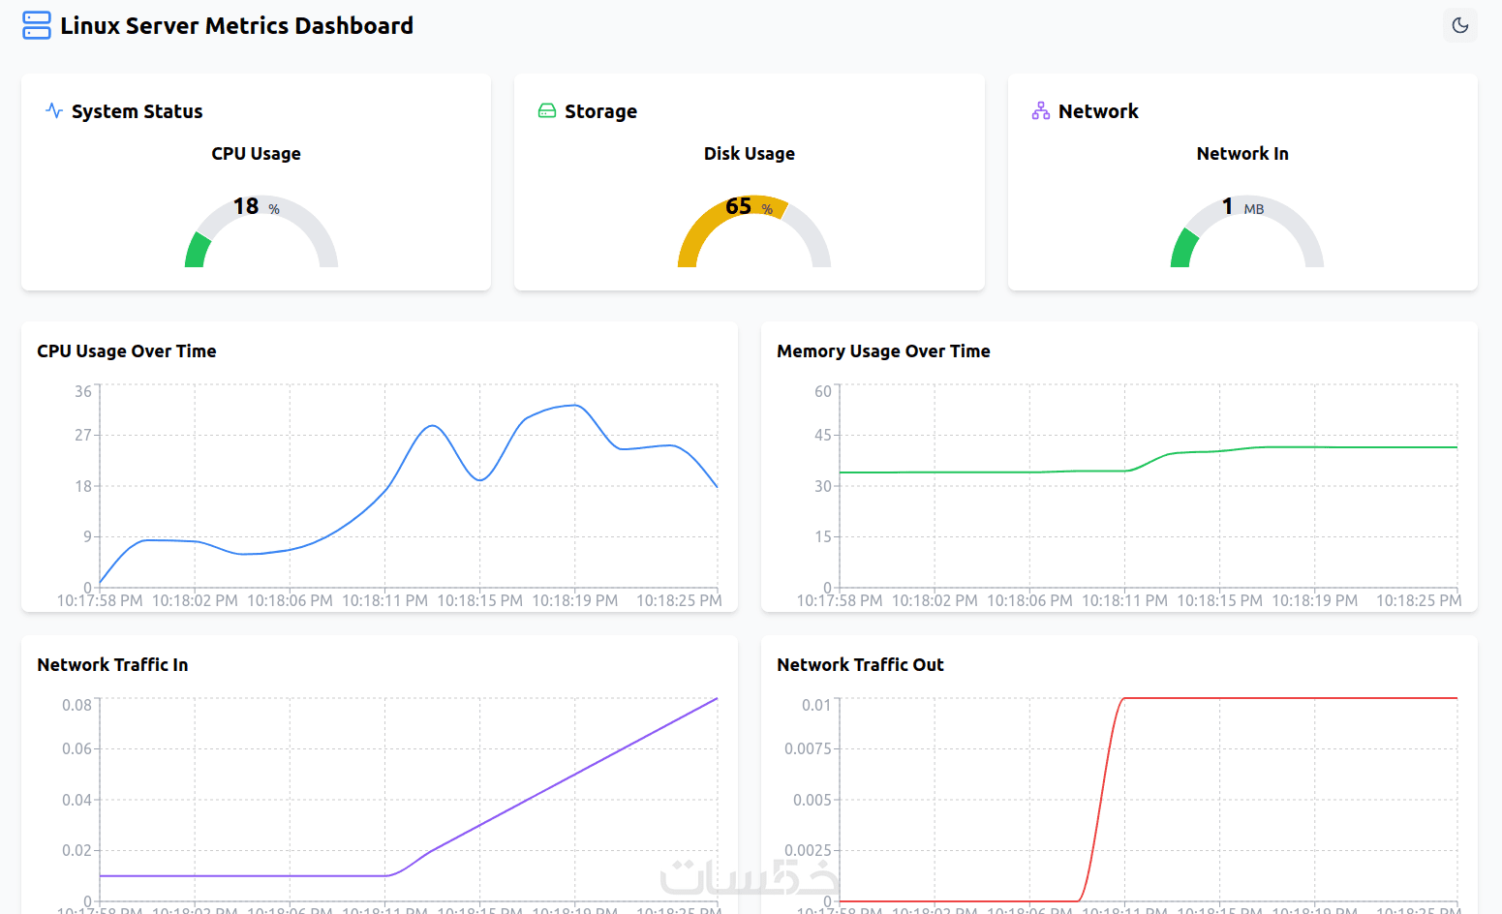Click the server icon beside the dashboard title
This screenshot has width=1502, height=914.
37,25
